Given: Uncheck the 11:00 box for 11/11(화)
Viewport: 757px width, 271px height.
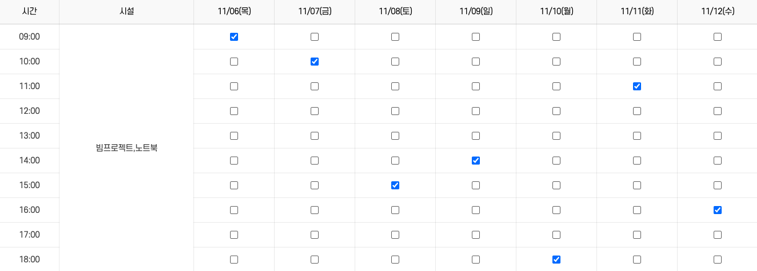Looking at the screenshot, I should coord(637,87).
